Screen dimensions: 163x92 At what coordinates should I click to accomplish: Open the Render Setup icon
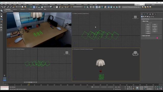pyautogui.click(x=108, y=7)
